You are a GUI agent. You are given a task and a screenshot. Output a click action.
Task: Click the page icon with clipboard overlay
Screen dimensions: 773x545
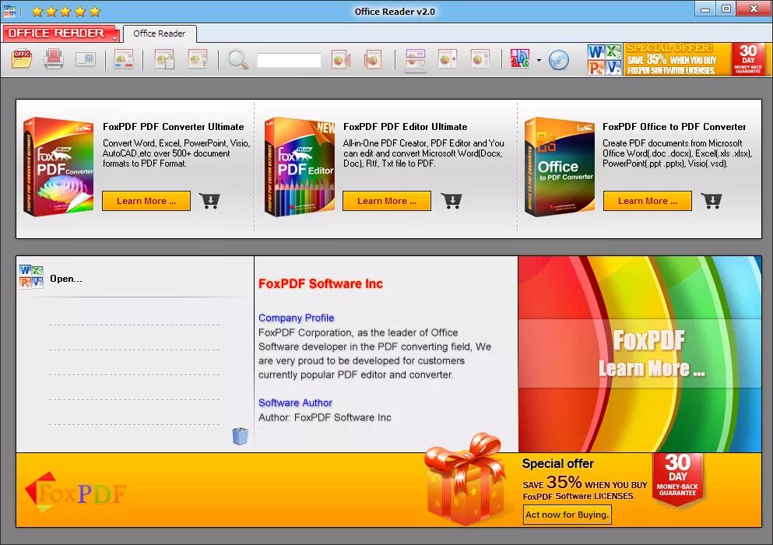point(165,59)
